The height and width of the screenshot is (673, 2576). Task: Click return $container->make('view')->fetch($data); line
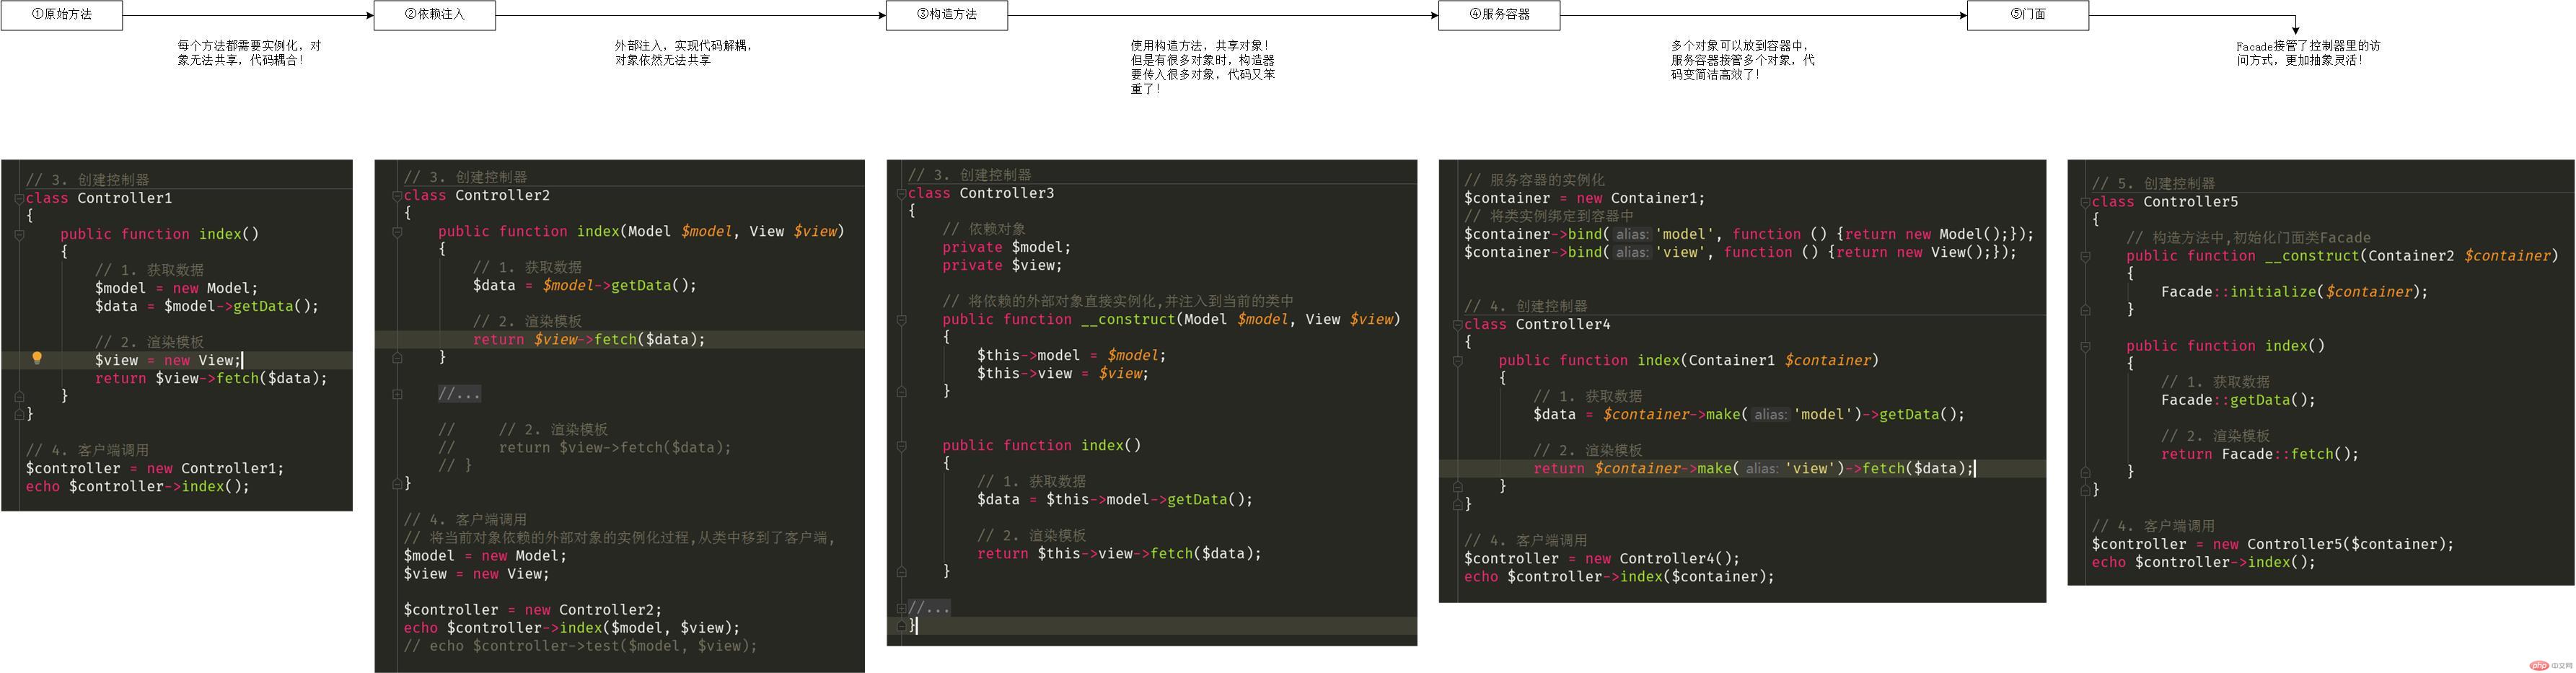[x=1753, y=468]
